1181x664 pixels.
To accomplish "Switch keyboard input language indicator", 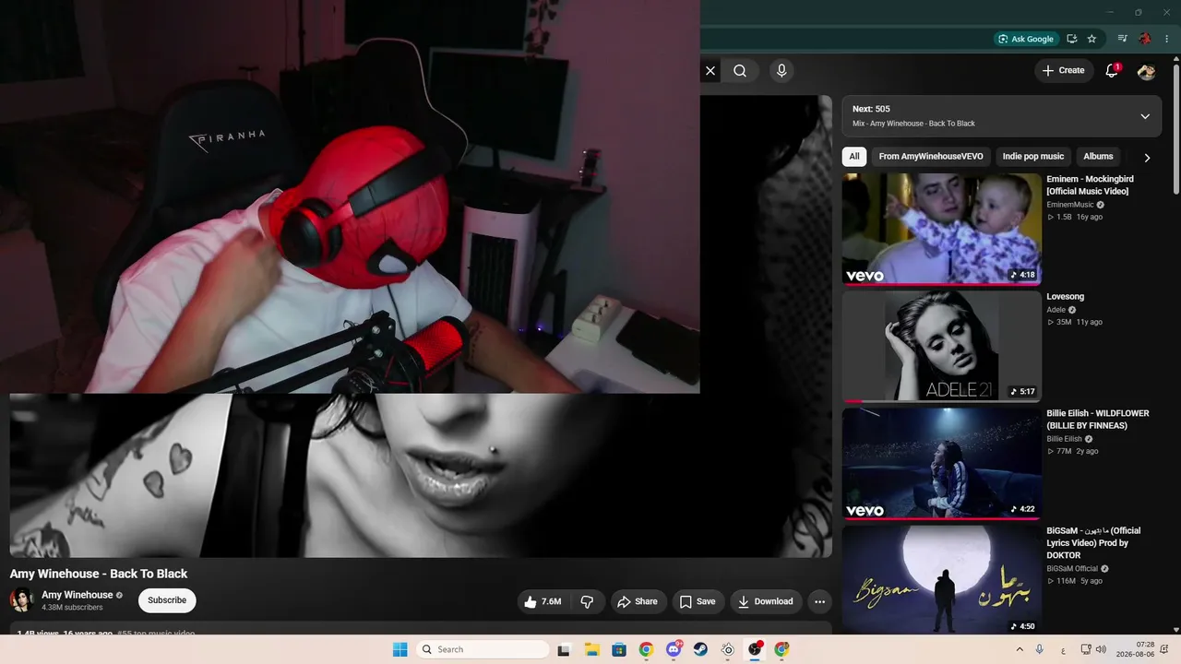I will pyautogui.click(x=1063, y=649).
